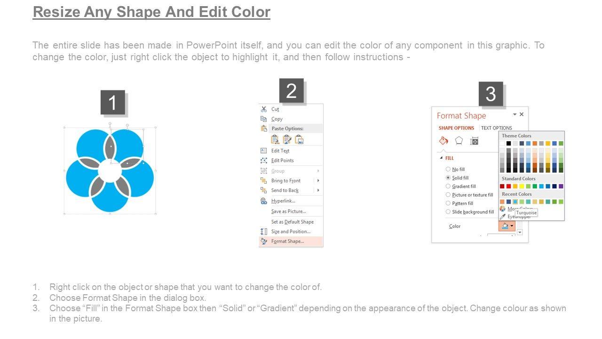Pick the Eyedropper tool
Image resolution: width=602 pixels, height=339 pixels.
[503, 216]
